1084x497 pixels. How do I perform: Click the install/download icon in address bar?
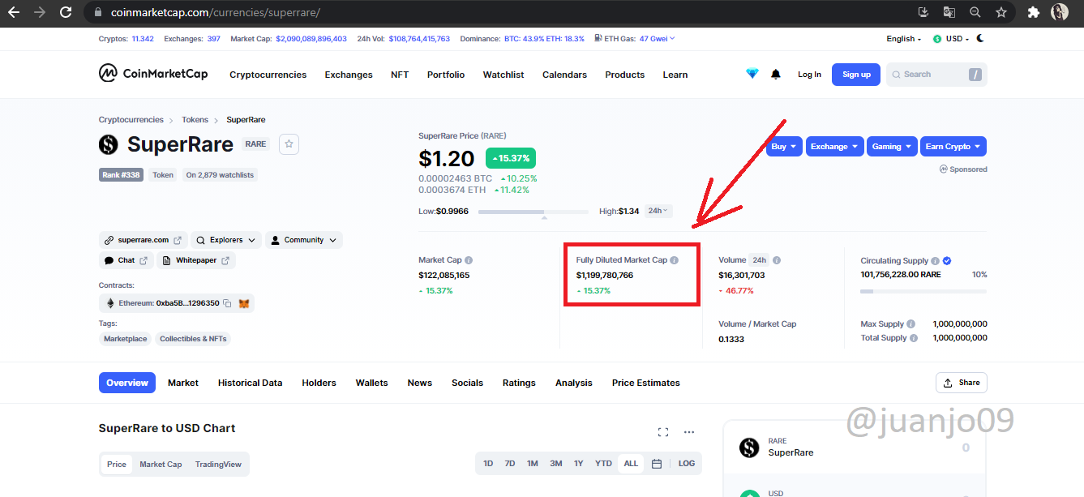(x=923, y=12)
